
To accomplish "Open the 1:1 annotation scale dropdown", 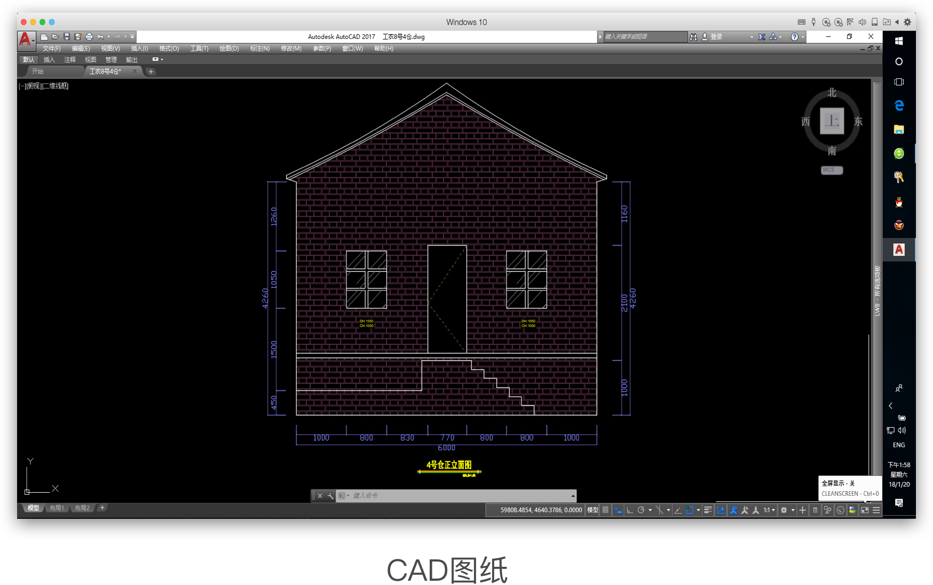I will point(769,510).
